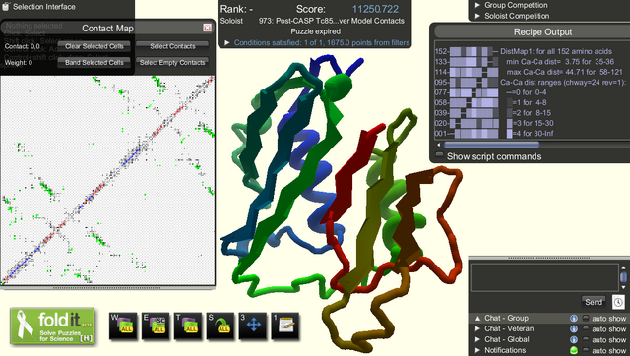Click the Mutate/Rebuild All icon marked S
The image size is (630, 356).
click(220, 326)
